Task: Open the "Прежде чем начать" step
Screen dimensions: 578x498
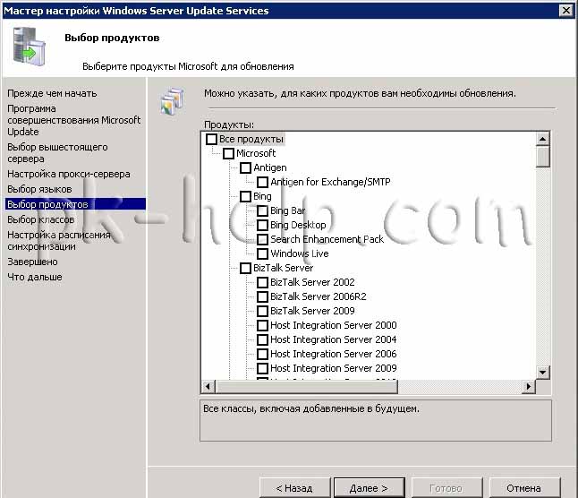Action: pos(52,93)
